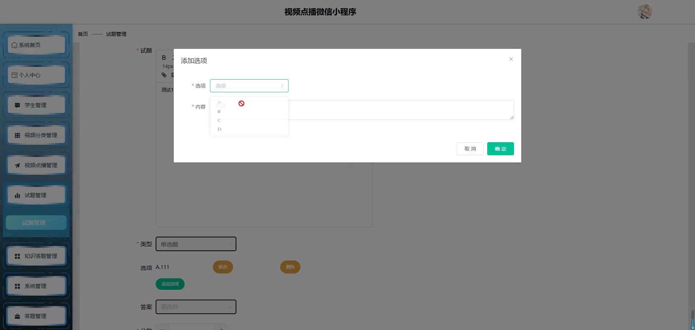The height and width of the screenshot is (330, 695).
Task: Click the paper plane icon beside 视频点播管理
Action: click(x=17, y=165)
